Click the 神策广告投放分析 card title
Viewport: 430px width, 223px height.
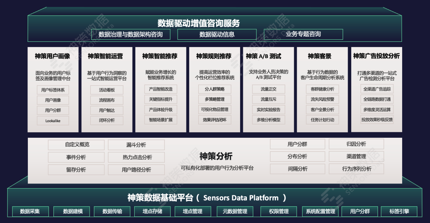click(x=376, y=56)
